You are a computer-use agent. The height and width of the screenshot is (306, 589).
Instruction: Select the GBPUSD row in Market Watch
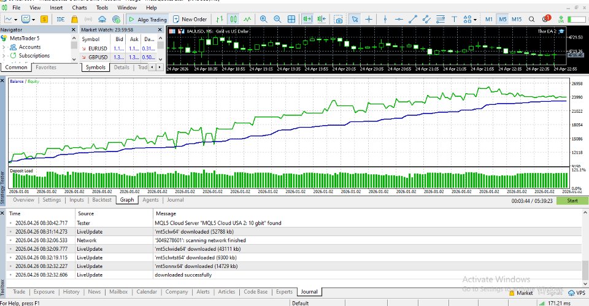point(118,57)
